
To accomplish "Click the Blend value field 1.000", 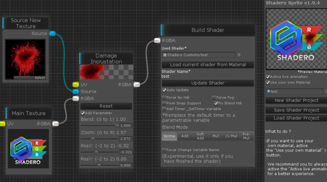I will point(126,126).
